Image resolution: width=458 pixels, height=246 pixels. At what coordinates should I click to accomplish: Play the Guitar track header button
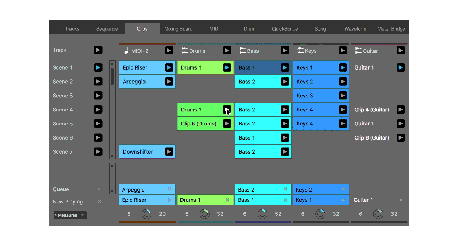click(401, 51)
